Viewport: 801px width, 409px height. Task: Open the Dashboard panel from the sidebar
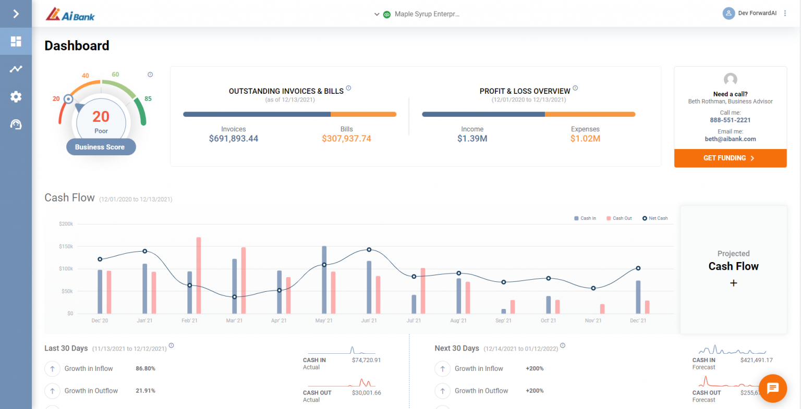pyautogui.click(x=16, y=41)
